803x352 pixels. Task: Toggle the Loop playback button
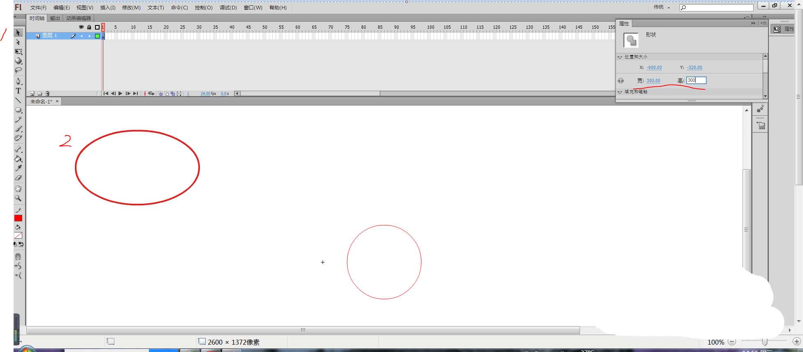tap(151, 94)
